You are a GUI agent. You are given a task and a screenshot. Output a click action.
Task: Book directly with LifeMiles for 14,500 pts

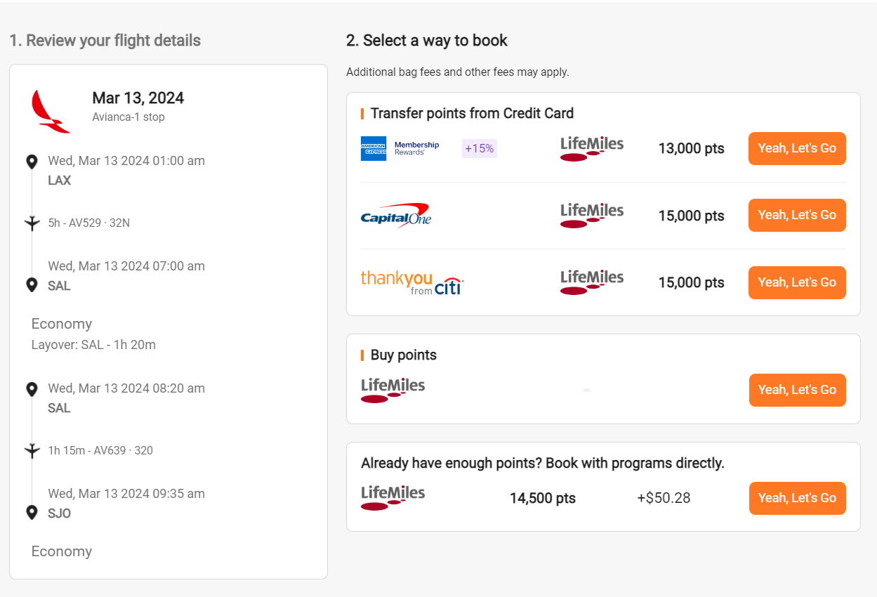pyautogui.click(x=797, y=498)
